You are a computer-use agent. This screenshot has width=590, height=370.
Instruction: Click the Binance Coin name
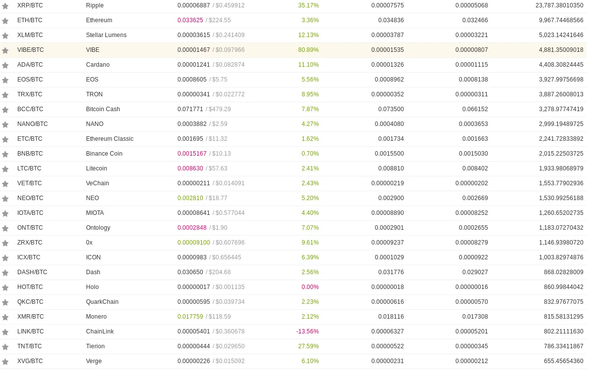coord(104,154)
